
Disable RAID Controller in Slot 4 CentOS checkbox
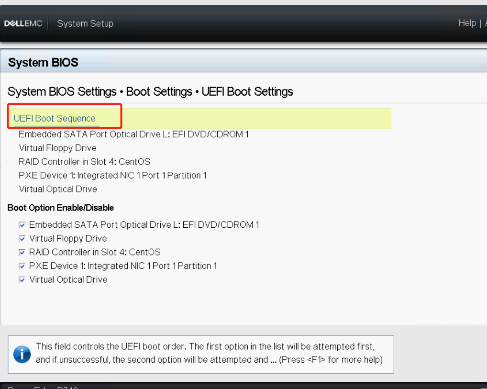pyautogui.click(x=22, y=252)
